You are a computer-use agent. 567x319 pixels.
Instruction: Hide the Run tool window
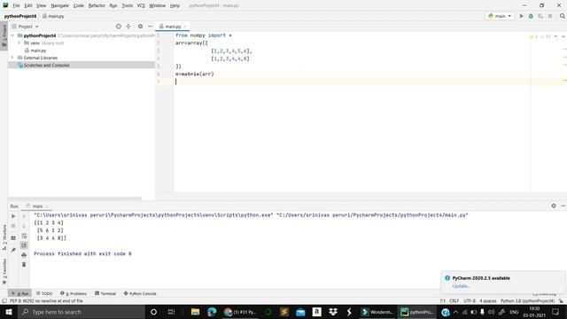click(563, 206)
